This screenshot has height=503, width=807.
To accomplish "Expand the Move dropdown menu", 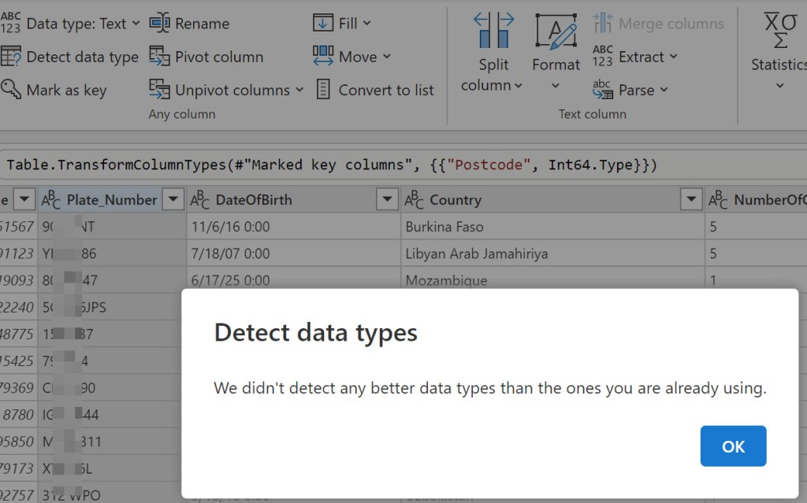I will (x=386, y=57).
